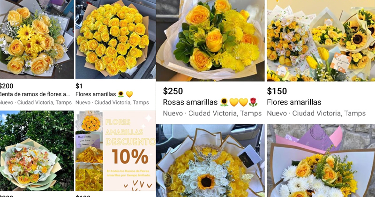
Task: Select the $250 price label
Action: 173,91
